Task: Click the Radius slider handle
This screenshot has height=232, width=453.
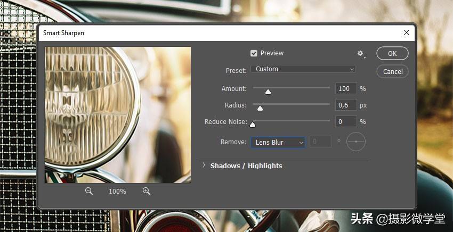Action: click(260, 108)
